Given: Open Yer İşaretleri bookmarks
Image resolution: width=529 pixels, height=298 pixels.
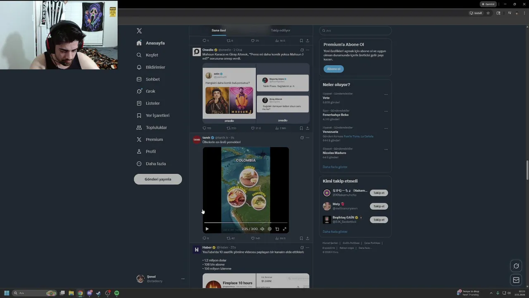Looking at the screenshot, I should coord(153,115).
